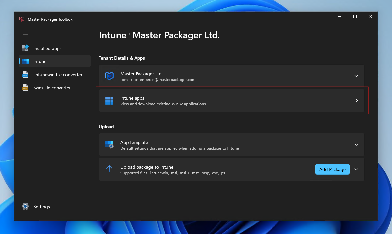Click the .wim file converter icon
The height and width of the screenshot is (234, 392).
pos(25,88)
